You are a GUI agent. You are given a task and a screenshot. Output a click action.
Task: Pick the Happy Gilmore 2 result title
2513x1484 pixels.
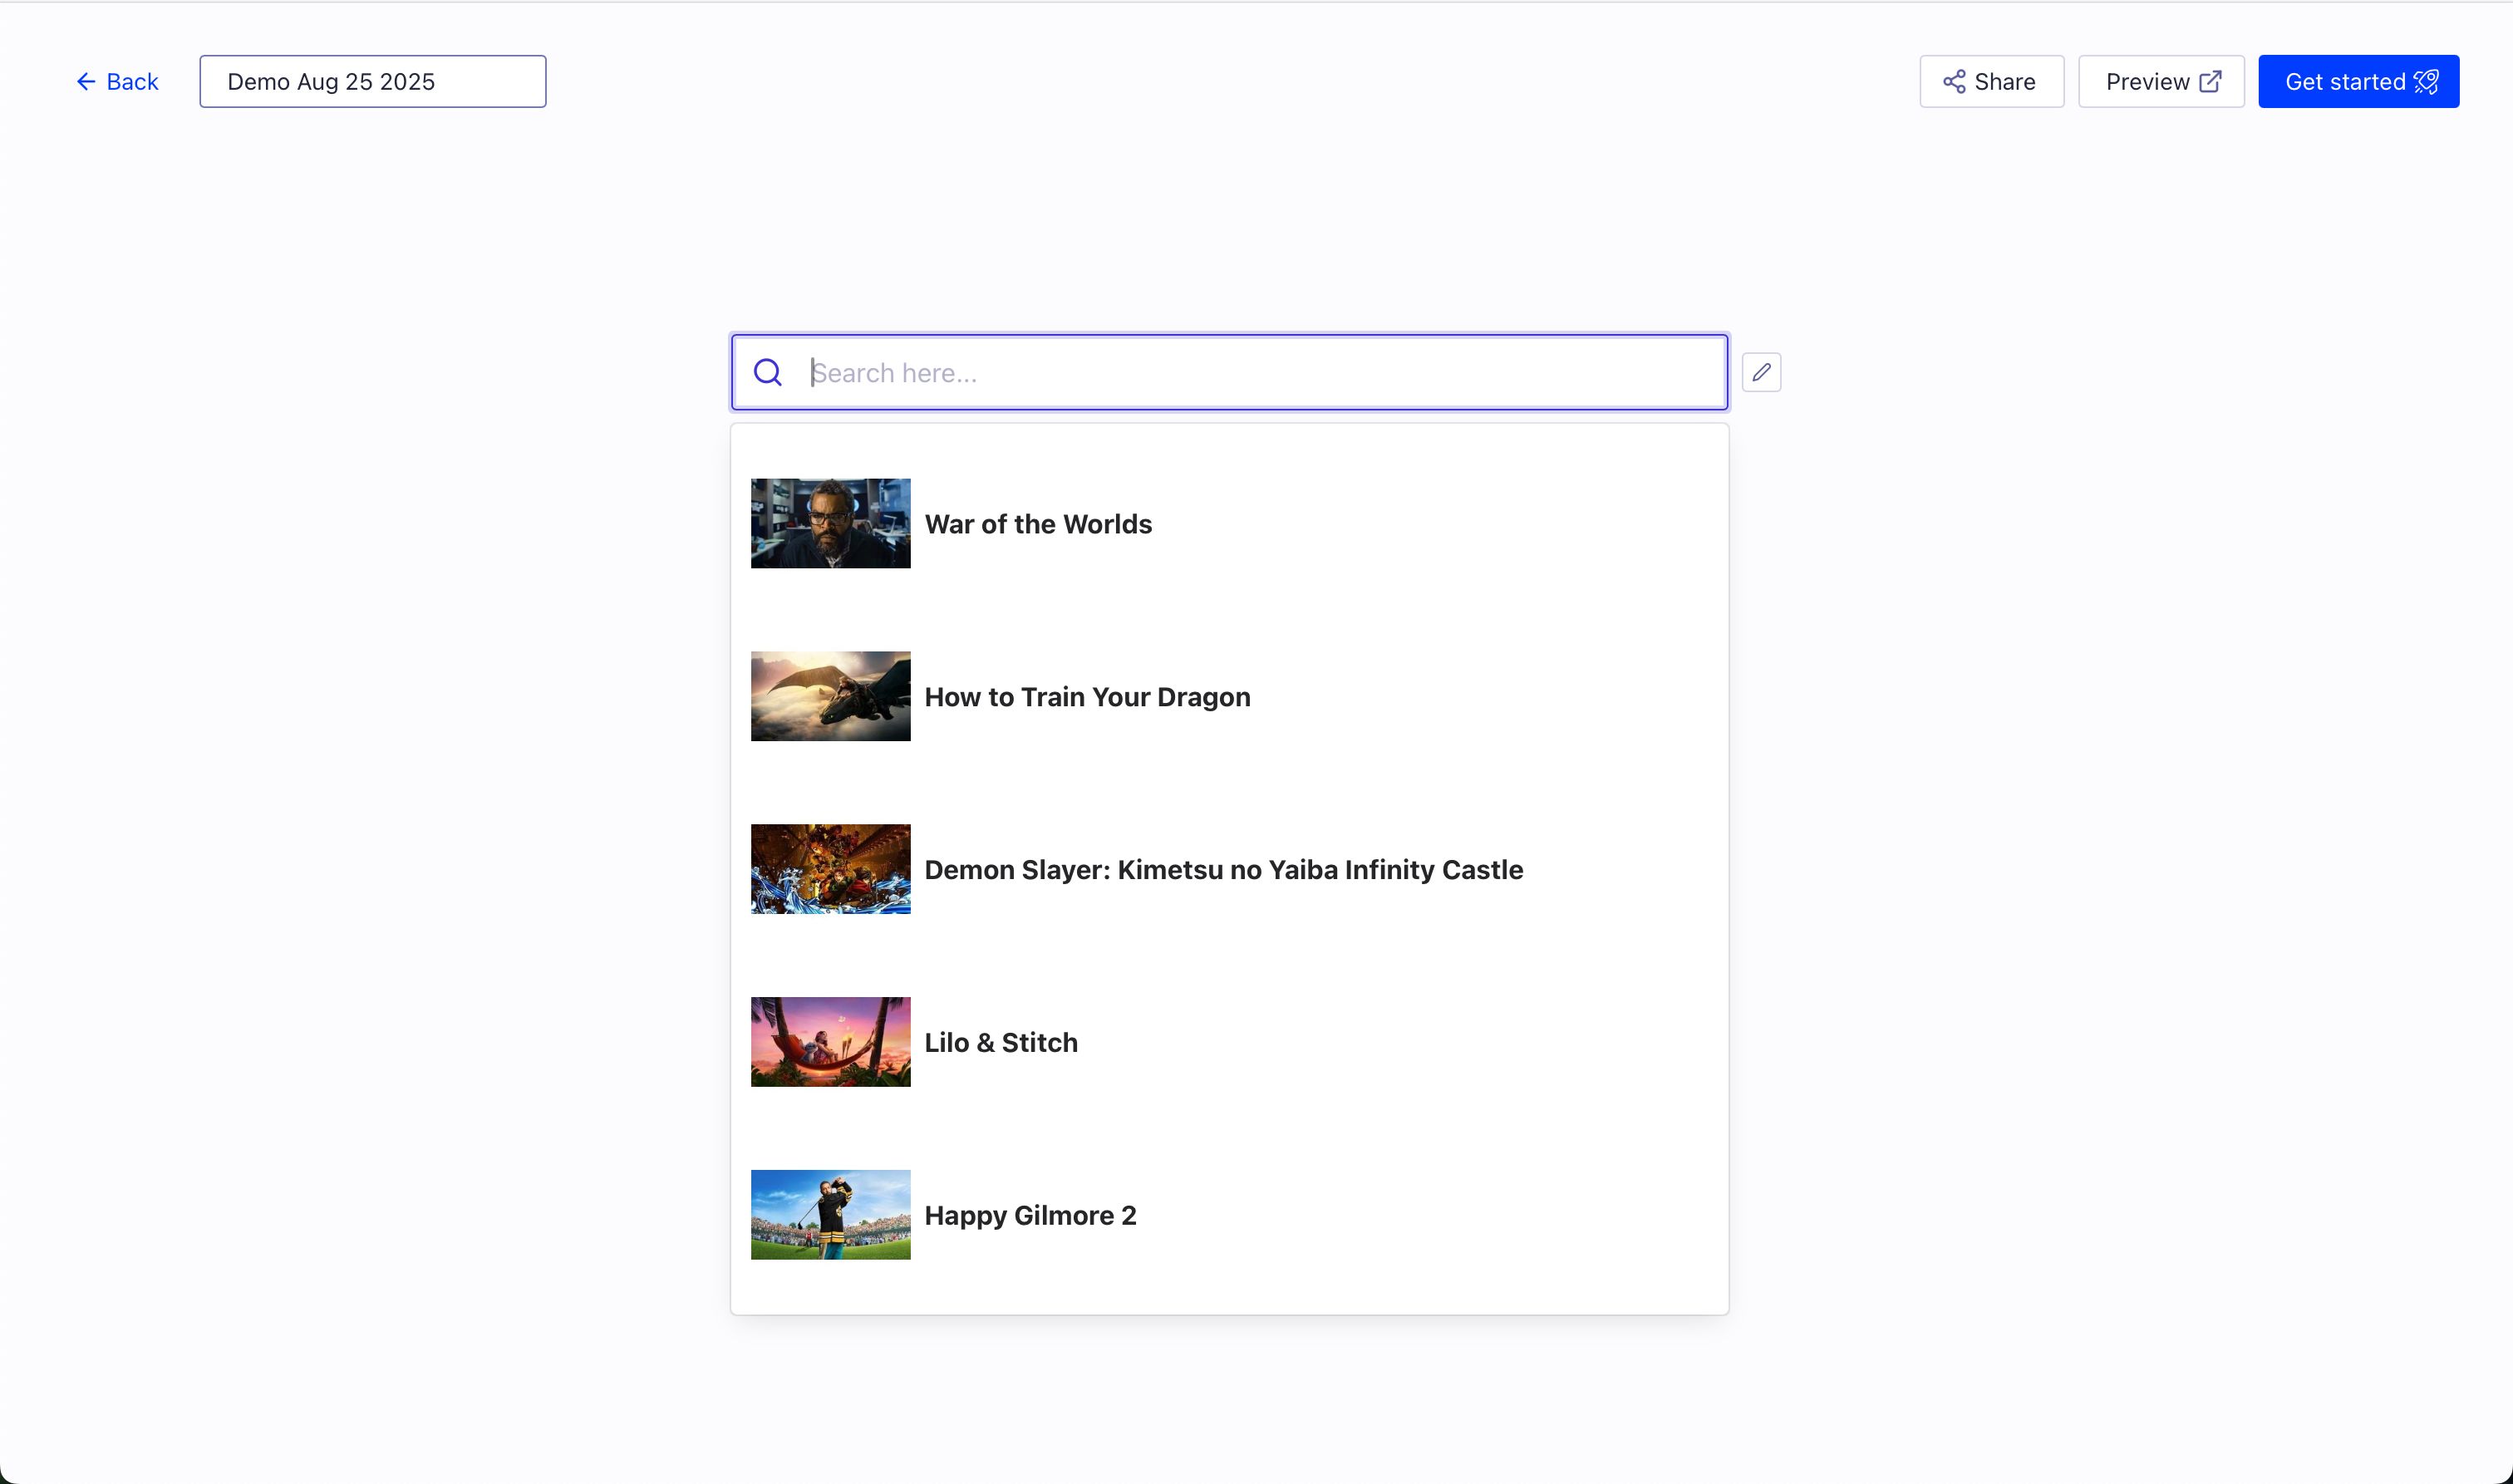1029,1215
